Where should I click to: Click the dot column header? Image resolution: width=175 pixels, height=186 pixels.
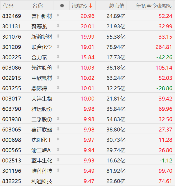[x=62, y=6]
